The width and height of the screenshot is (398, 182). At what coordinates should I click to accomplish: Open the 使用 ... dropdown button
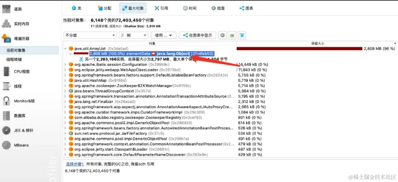coord(163,35)
